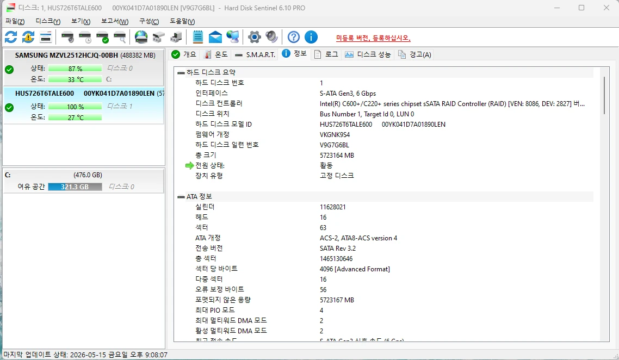Click the blue refresh arrows toolbar icon
The width and height of the screenshot is (619, 360).
point(11,37)
